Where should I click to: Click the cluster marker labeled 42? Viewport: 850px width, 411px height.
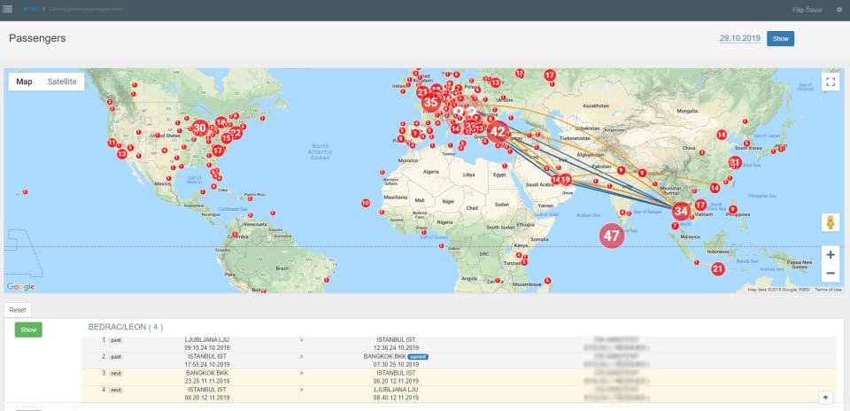pyautogui.click(x=498, y=131)
